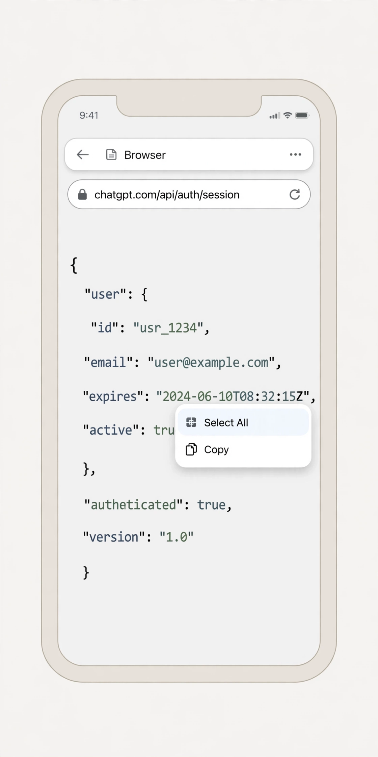Image resolution: width=378 pixels, height=757 pixels.
Task: Tap the back arrow icon
Action: (x=83, y=154)
